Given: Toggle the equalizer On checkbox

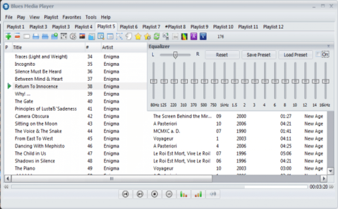Looking at the screenshot, I should [318, 54].
